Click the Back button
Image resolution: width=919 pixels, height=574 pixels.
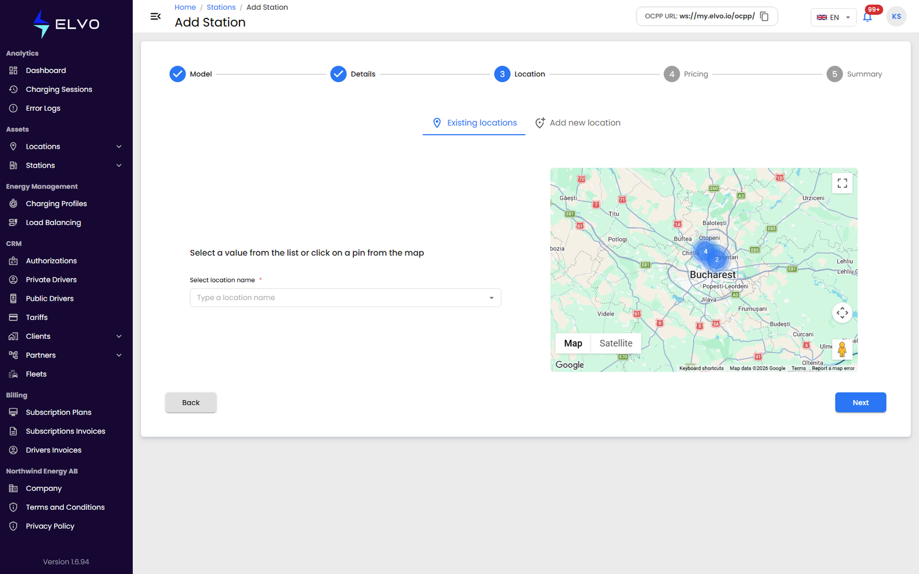[x=191, y=402]
